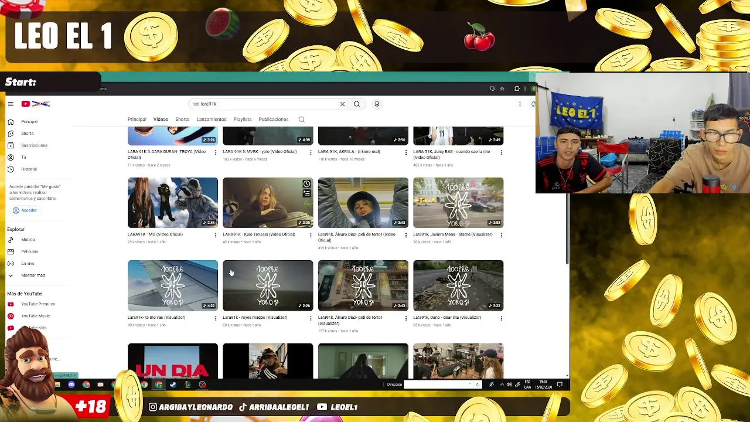This screenshot has width=750, height=422.
Task: Open options for TROYA (Video Oficial)
Action: 215,152
